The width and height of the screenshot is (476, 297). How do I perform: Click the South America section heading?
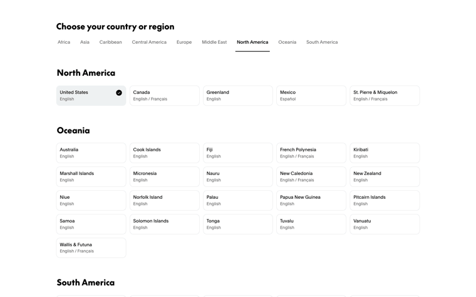(86, 283)
